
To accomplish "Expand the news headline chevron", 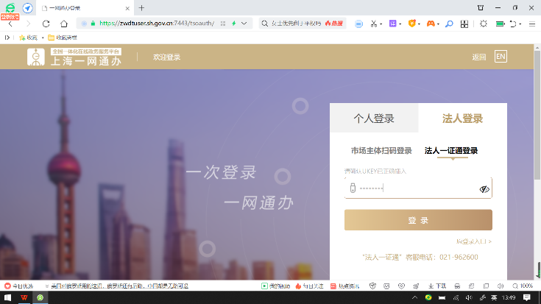I will (x=47, y=286).
